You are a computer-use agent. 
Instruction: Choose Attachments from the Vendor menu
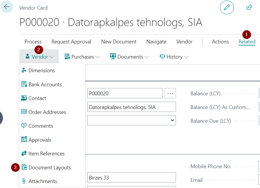click(52, 181)
